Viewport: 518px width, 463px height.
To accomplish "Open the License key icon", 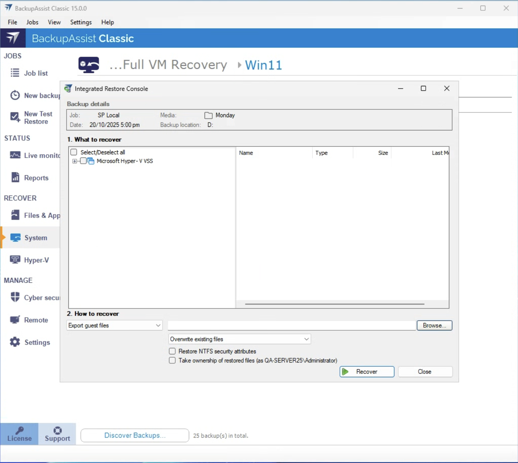I will tap(20, 431).
